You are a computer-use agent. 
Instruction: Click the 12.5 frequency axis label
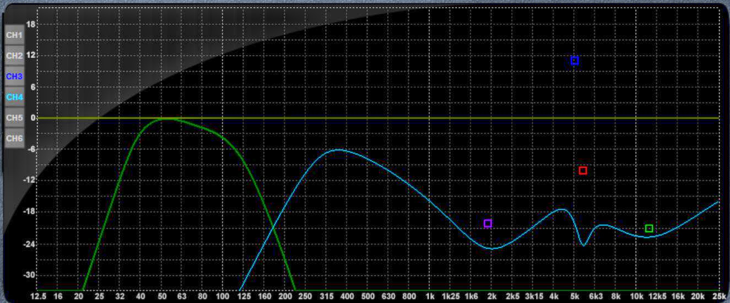37,296
